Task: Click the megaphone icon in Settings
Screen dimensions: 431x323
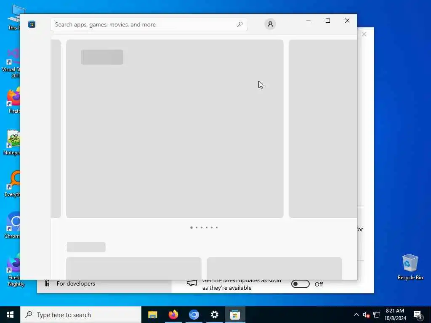Action: [192, 283]
